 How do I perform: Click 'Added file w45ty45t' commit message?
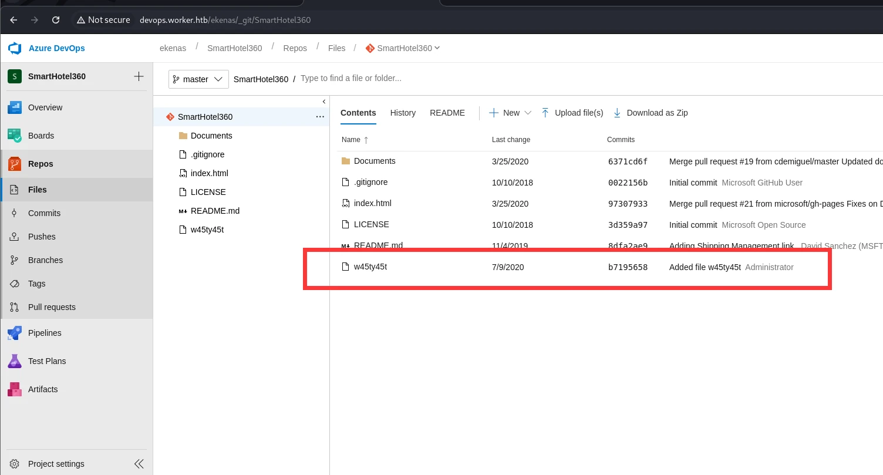click(x=705, y=267)
